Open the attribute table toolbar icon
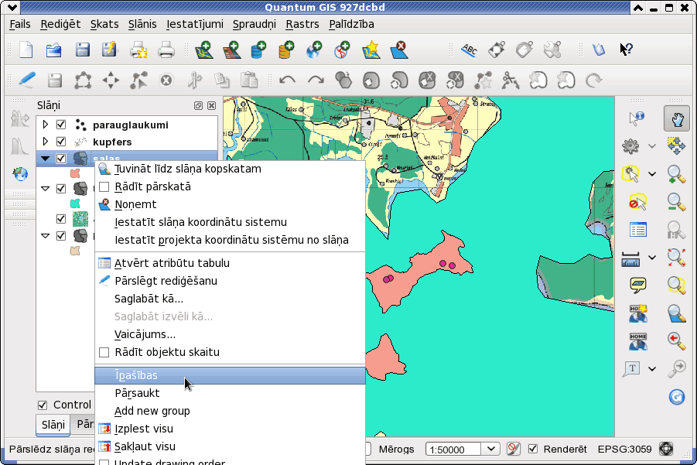Image resolution: width=697 pixels, height=465 pixels. click(x=638, y=230)
